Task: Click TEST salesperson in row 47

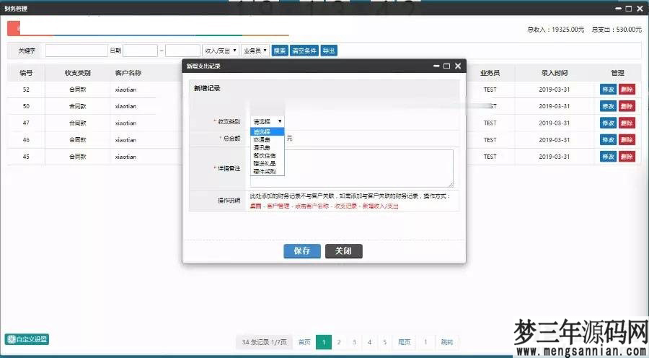Action: (x=490, y=123)
